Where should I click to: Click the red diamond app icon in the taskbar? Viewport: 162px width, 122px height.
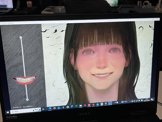(85, 105)
